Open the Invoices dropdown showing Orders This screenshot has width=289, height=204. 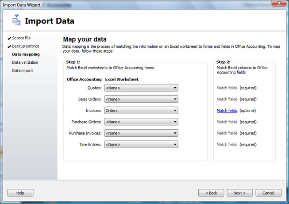point(141,111)
